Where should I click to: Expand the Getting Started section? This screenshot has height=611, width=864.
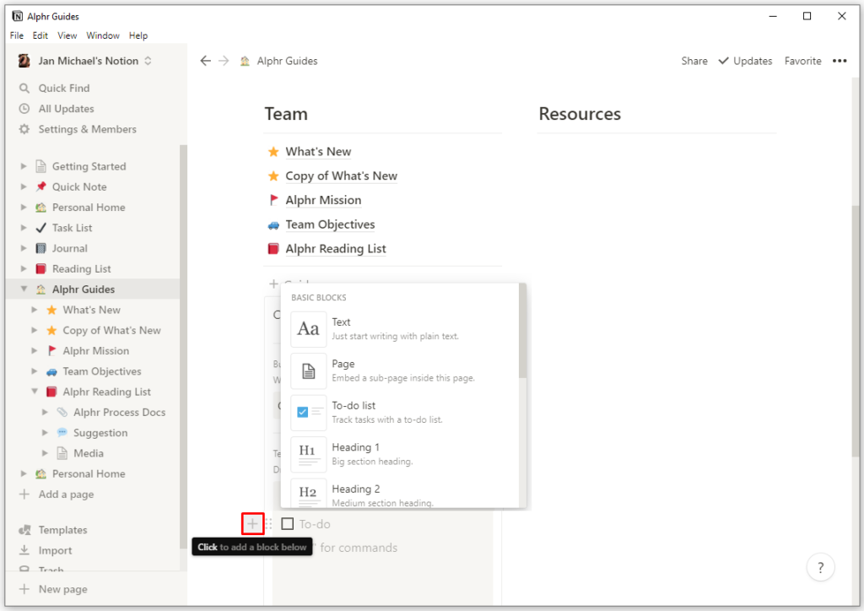point(24,165)
